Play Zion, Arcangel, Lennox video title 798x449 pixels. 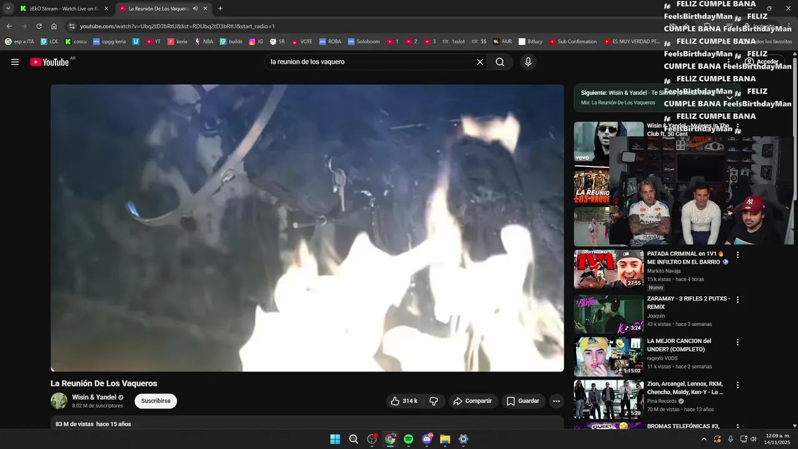pos(685,388)
